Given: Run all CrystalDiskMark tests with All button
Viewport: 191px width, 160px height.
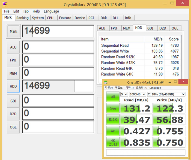Looking at the screenshot, I should click(113, 96).
